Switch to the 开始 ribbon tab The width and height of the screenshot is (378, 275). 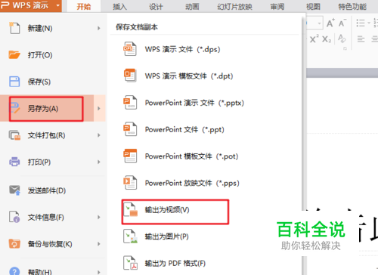[x=84, y=6]
